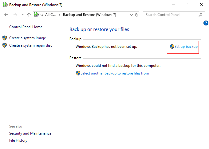Viewport: 209px width, 149px height.
Task: Maximize the Backup and Restore window
Action: [187, 5]
